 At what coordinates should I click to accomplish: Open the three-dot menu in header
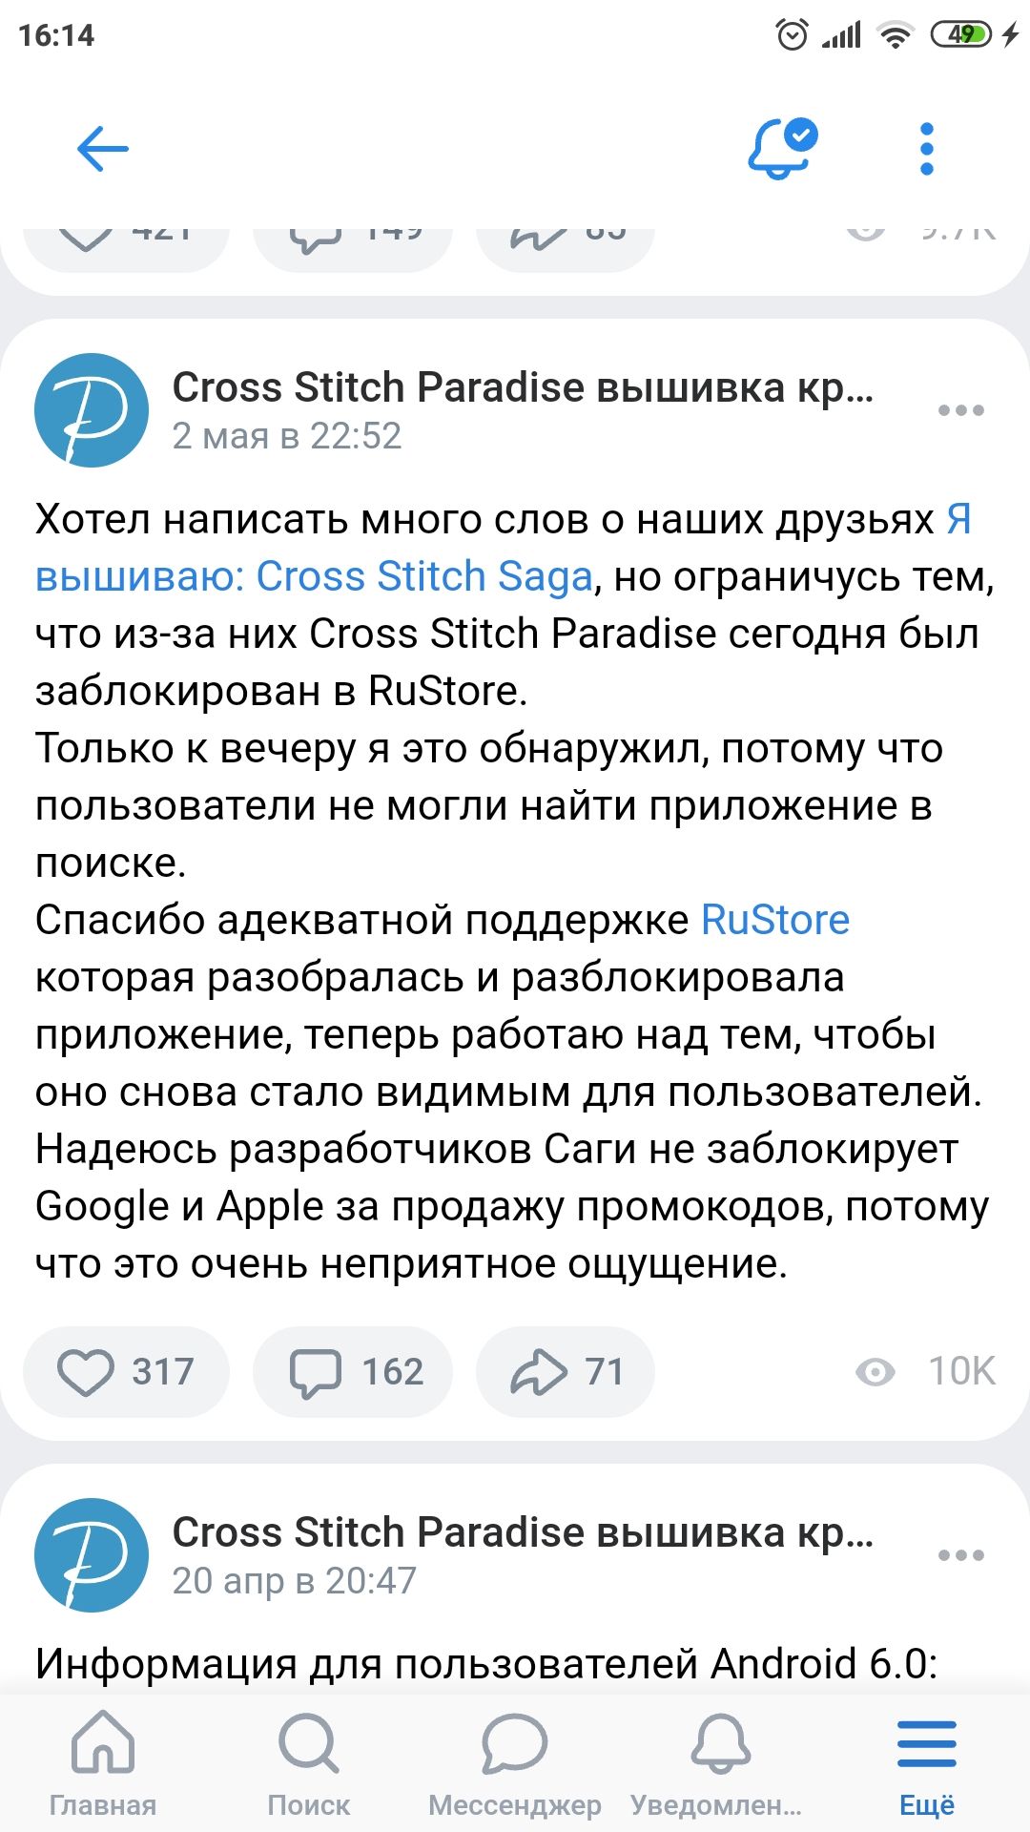[x=926, y=149]
